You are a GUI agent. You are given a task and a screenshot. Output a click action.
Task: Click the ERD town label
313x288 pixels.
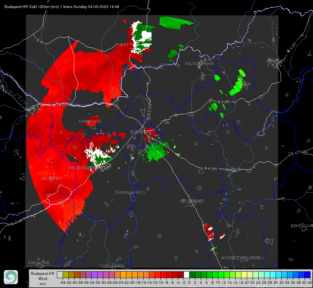click(x=131, y=146)
